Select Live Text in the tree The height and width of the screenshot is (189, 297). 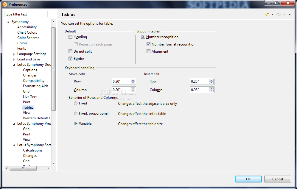click(x=30, y=97)
